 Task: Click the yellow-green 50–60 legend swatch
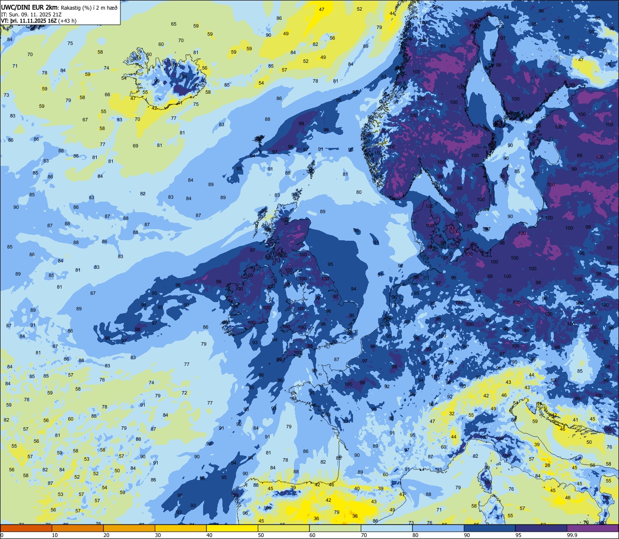[x=283, y=528]
